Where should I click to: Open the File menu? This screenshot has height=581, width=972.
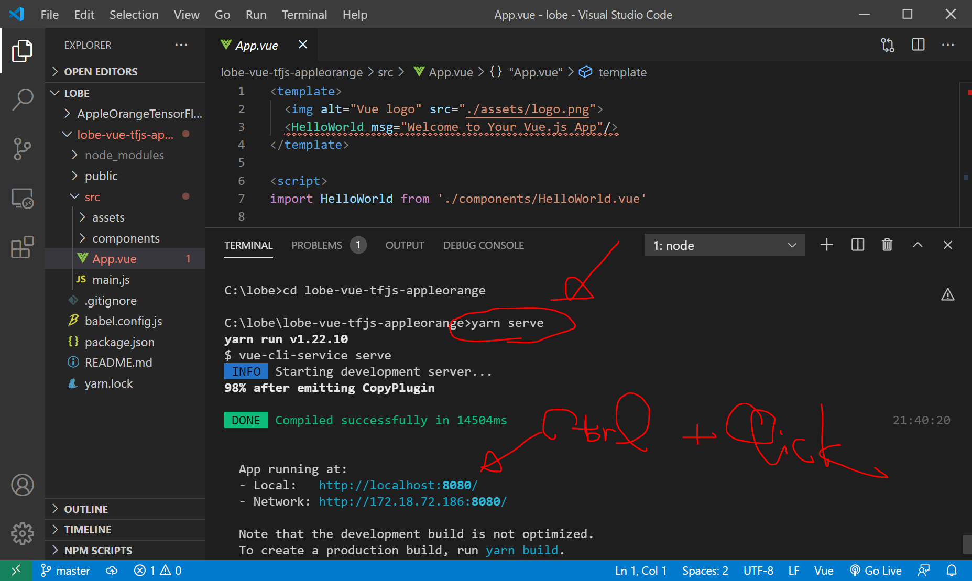click(50, 15)
